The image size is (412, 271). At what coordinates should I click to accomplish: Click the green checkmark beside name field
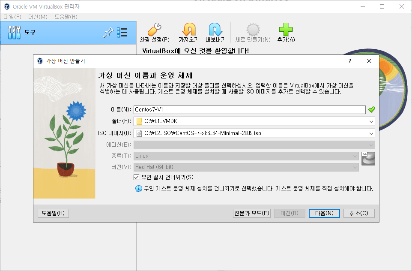click(x=372, y=109)
